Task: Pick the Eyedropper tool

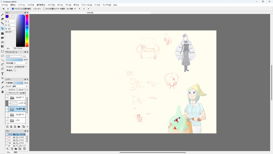Action: click(2, 87)
